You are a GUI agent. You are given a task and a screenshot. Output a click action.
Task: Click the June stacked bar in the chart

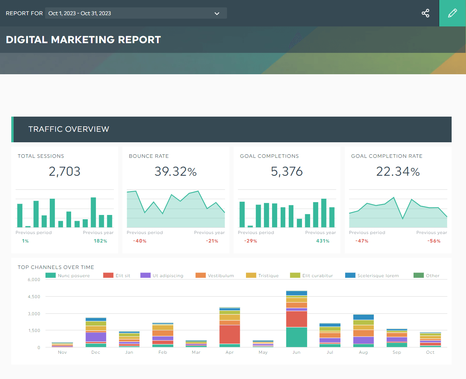pyautogui.click(x=297, y=319)
